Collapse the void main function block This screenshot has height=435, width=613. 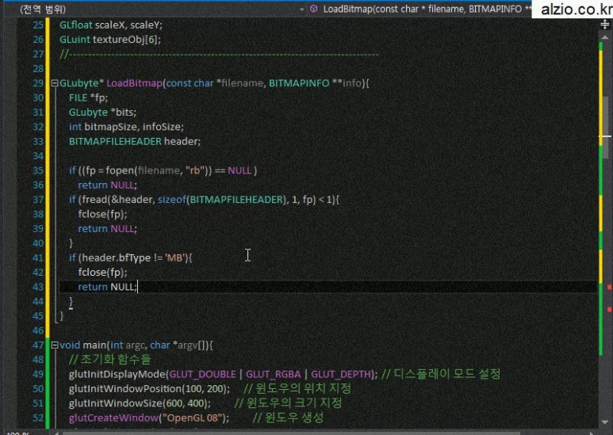[x=55, y=345]
